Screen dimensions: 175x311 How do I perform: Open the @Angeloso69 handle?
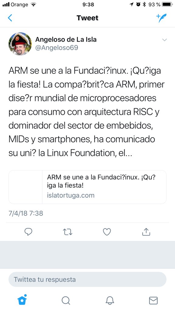[x=57, y=48]
